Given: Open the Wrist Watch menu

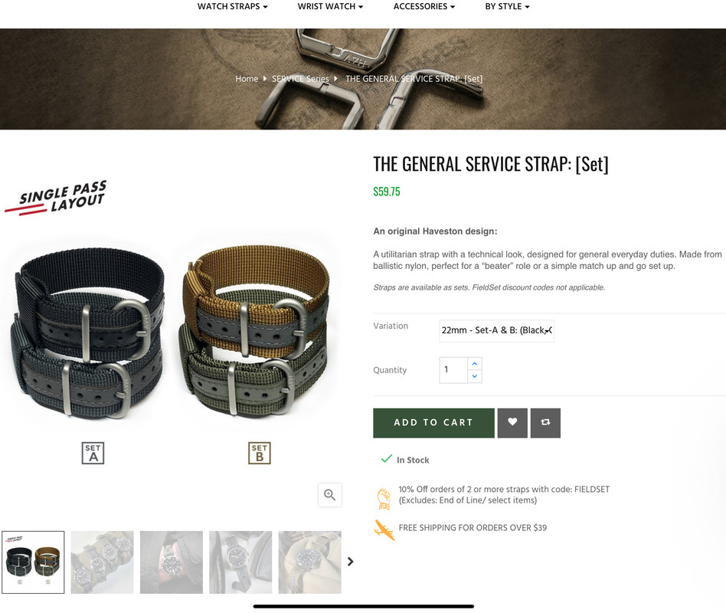Looking at the screenshot, I should tap(330, 6).
